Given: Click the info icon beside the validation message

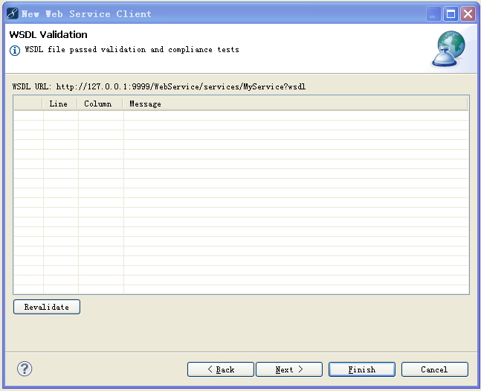Looking at the screenshot, I should (x=15, y=50).
